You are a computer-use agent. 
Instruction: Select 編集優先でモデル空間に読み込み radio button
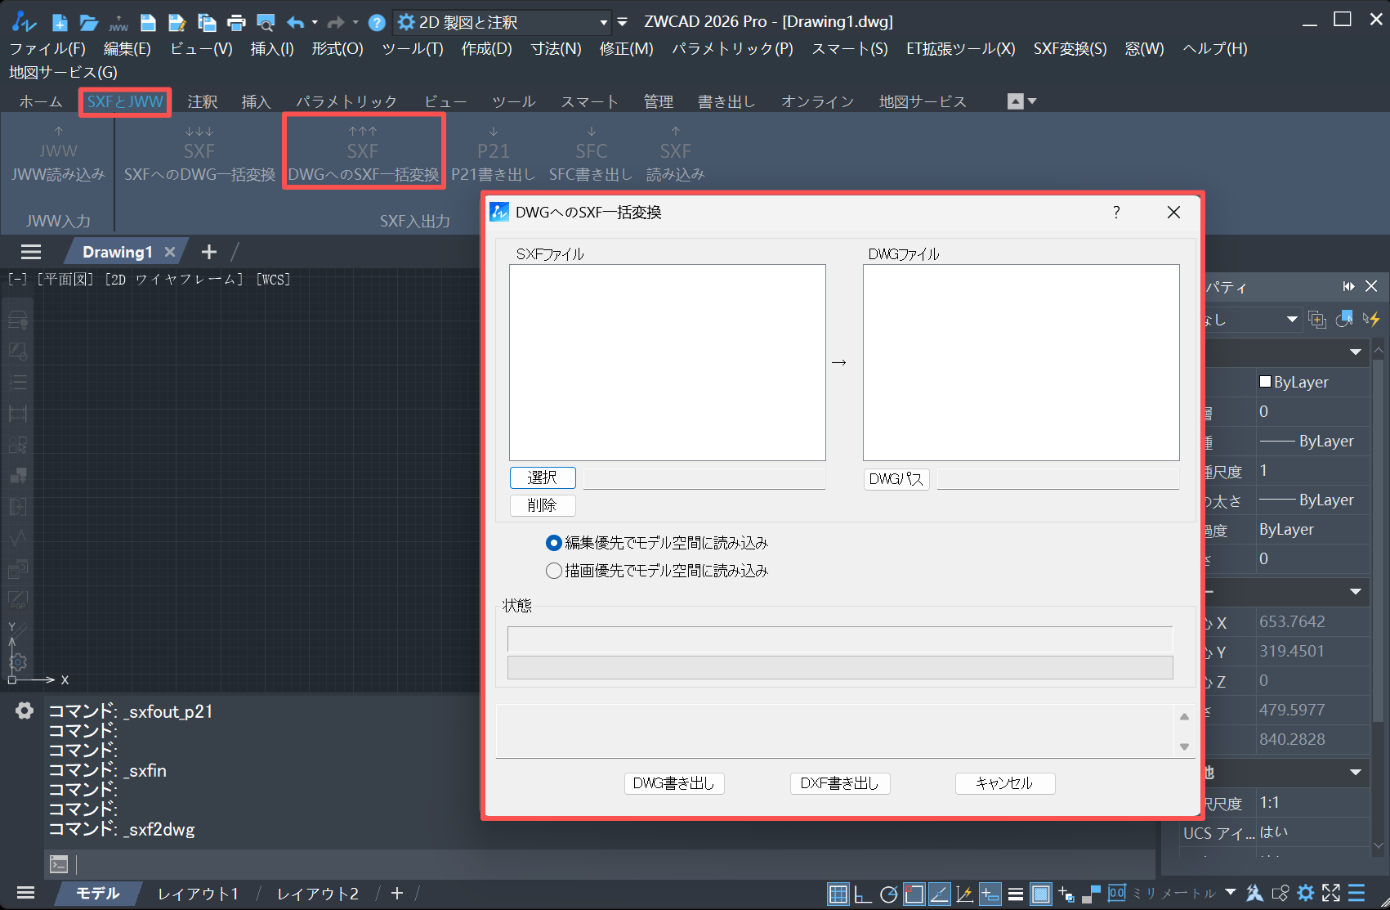pos(553,543)
